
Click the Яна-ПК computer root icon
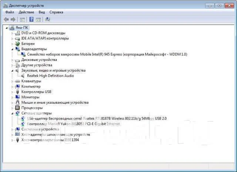pyautogui.click(x=12, y=28)
